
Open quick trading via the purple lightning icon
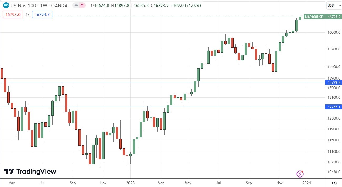300,174
